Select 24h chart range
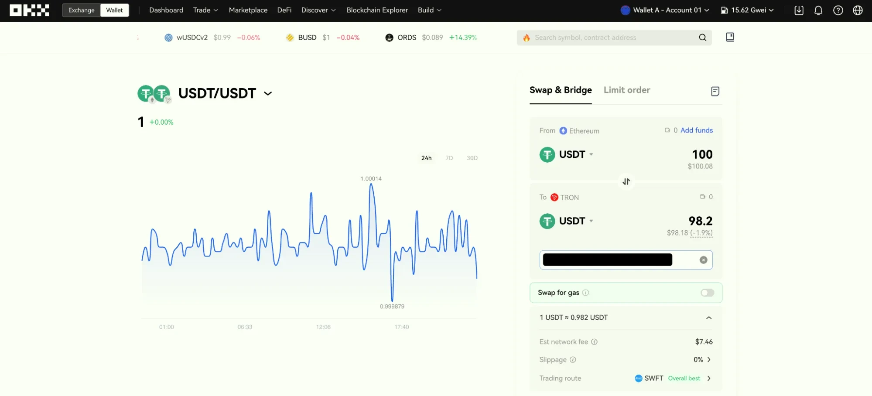872x396 pixels. 426,158
